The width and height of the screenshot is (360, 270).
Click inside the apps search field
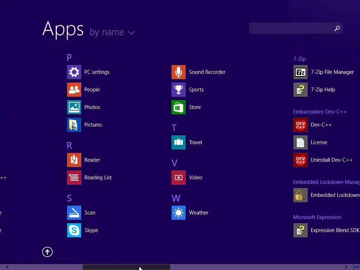(x=296, y=28)
